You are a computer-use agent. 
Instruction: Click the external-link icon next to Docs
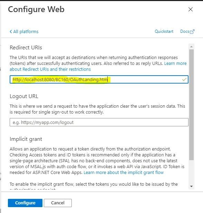click(192, 31)
